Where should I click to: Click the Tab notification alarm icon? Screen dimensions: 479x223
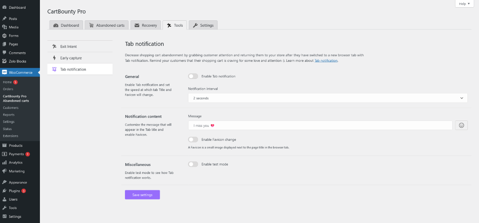tap(54, 69)
